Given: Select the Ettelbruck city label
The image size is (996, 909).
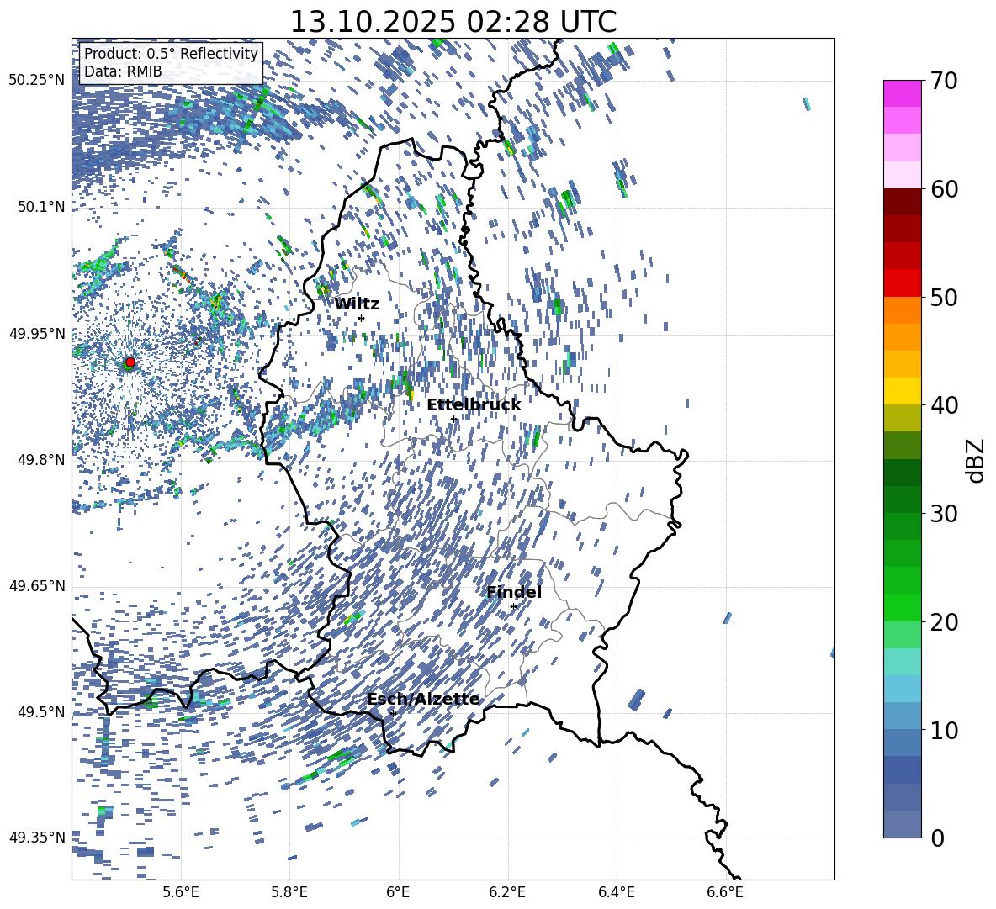Looking at the screenshot, I should click(x=474, y=404).
